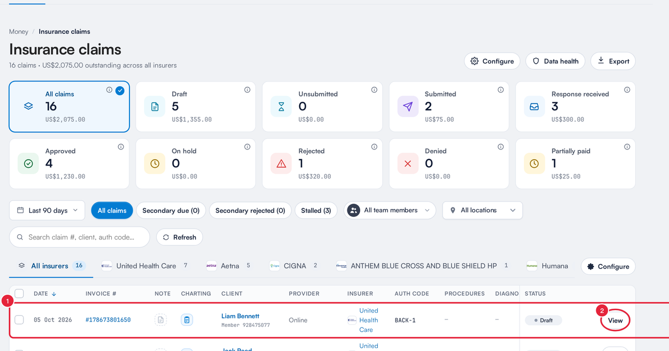This screenshot has width=669, height=351.
Task: Go to Money breadcrumb
Action: coord(19,32)
